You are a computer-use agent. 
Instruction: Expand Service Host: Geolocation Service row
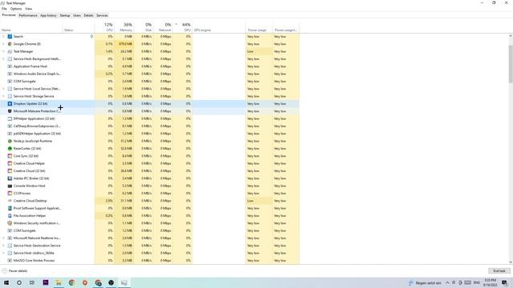3,246
